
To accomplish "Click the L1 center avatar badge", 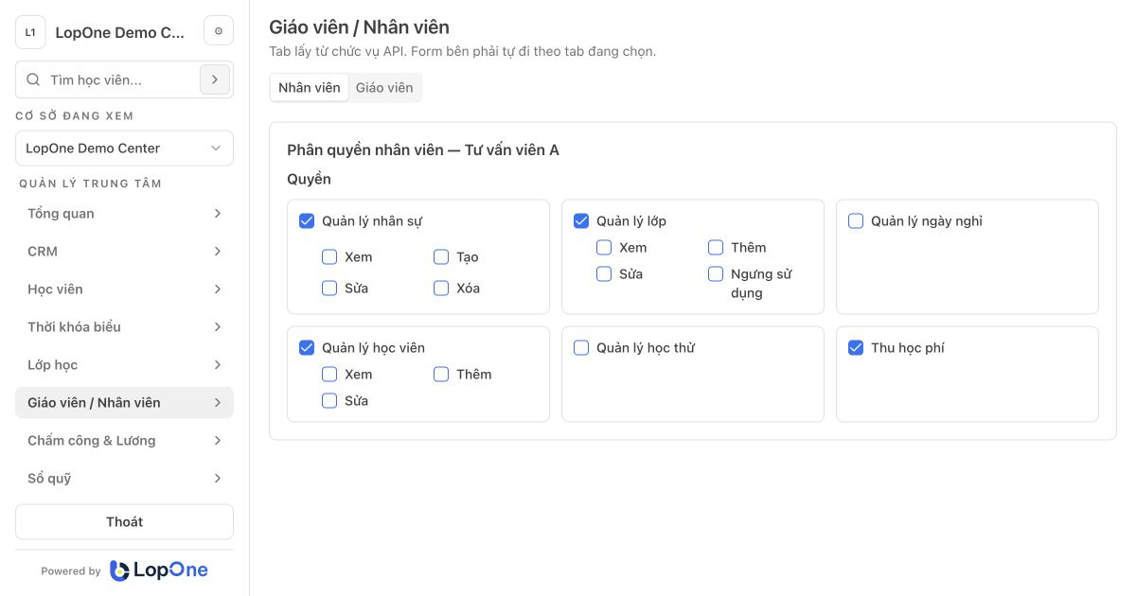I will click(30, 32).
